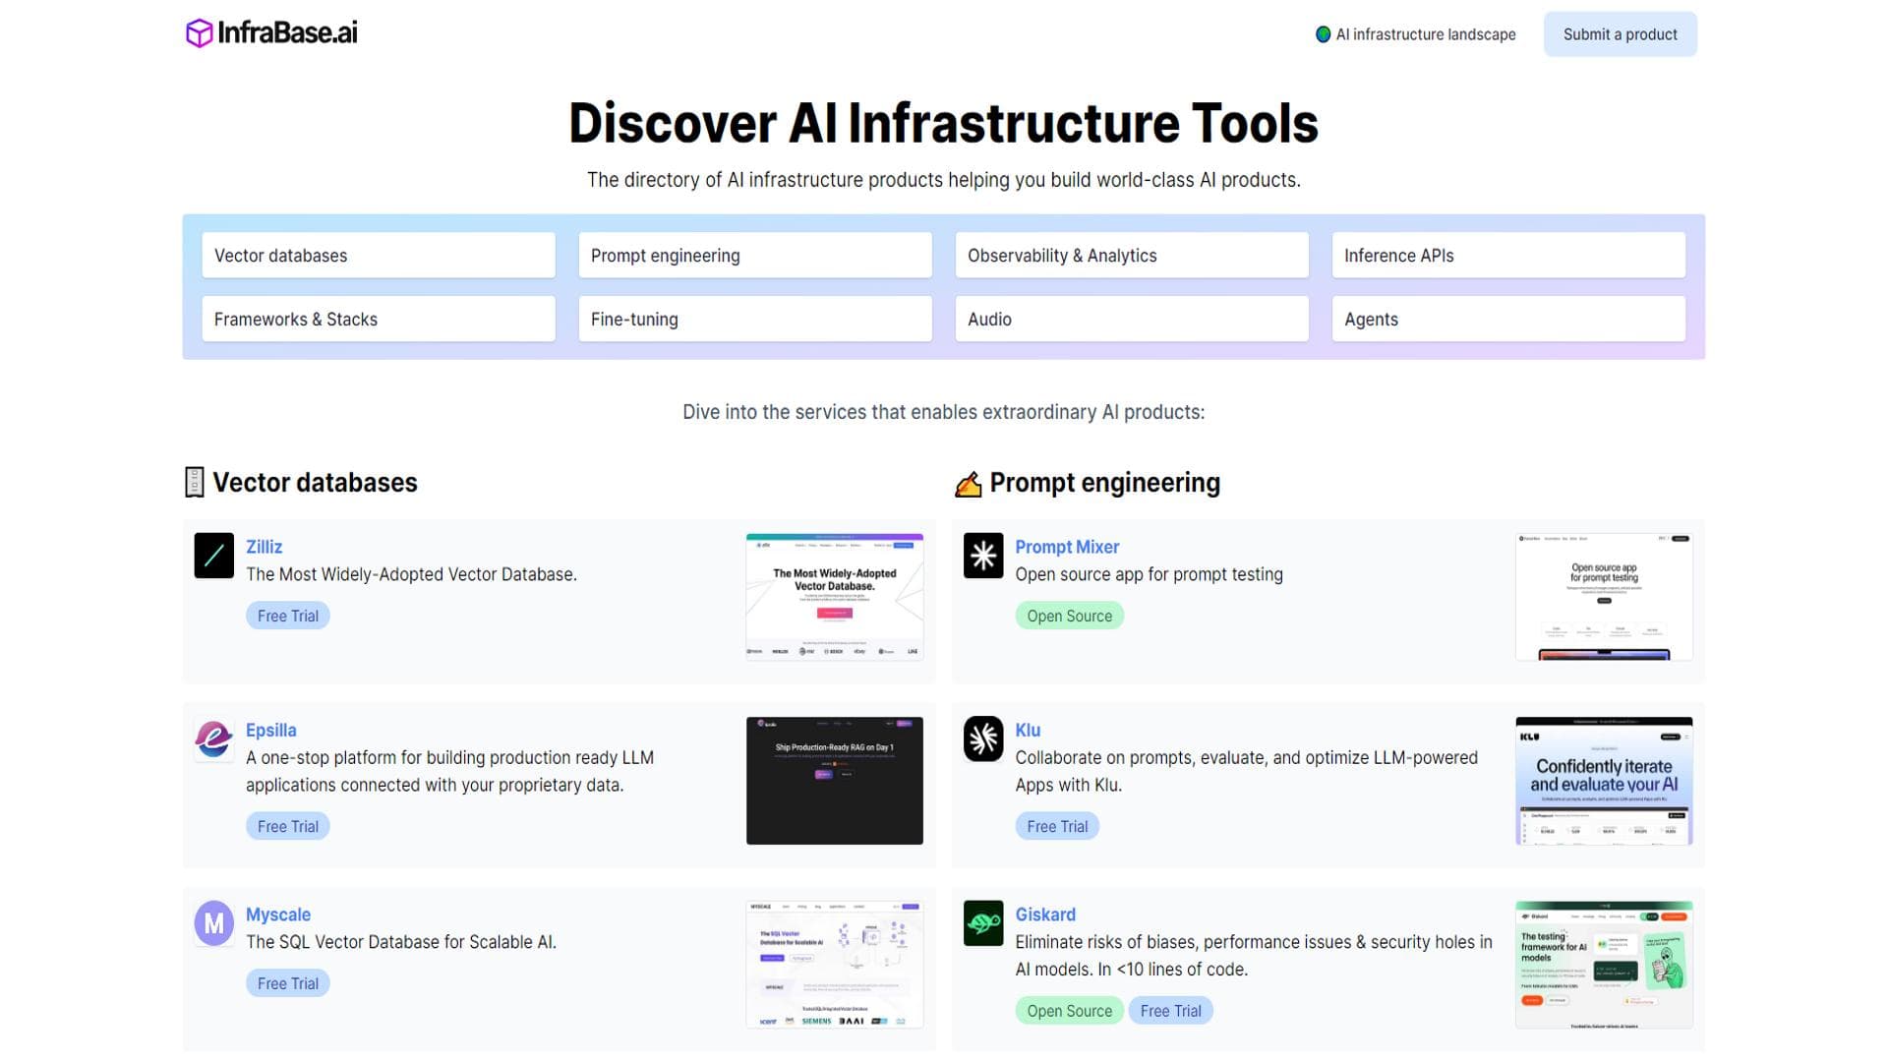Select the Fine-tuning category
The height and width of the screenshot is (1062, 1888).
pyautogui.click(x=755, y=320)
